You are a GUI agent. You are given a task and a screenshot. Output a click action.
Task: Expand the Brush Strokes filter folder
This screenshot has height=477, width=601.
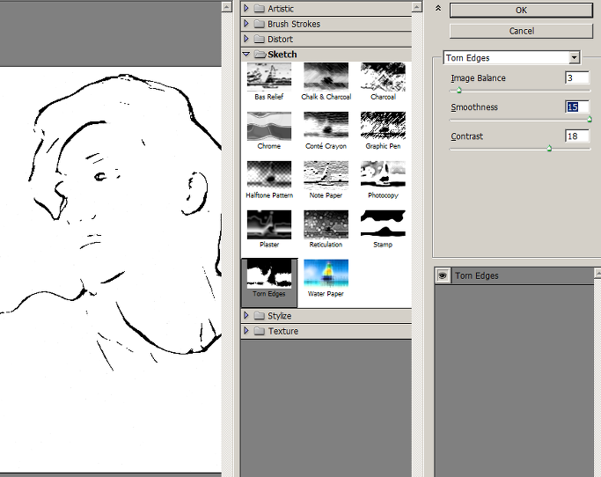click(246, 24)
